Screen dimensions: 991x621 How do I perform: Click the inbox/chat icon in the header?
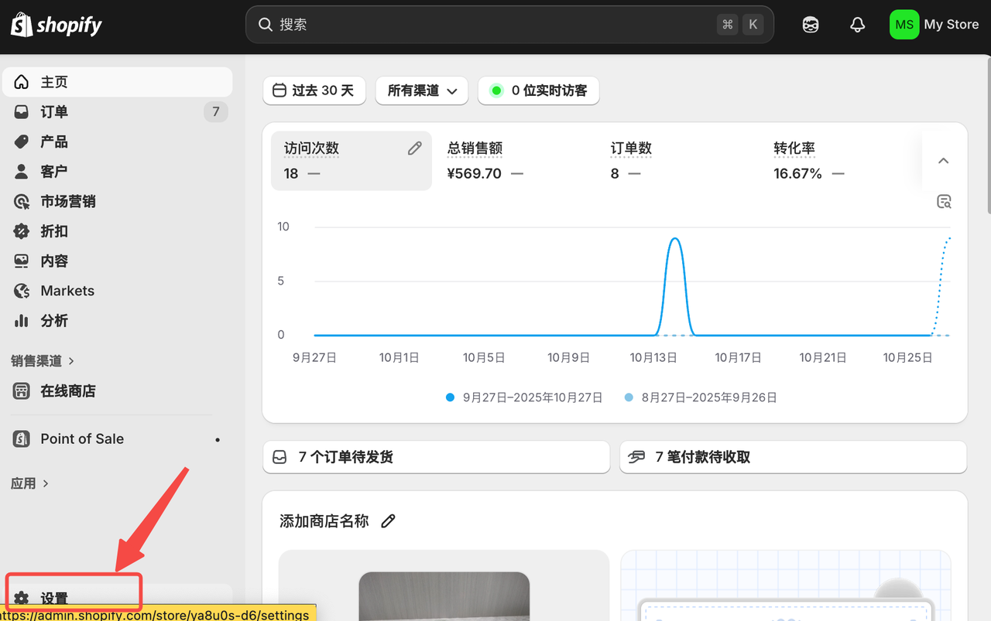pos(810,24)
